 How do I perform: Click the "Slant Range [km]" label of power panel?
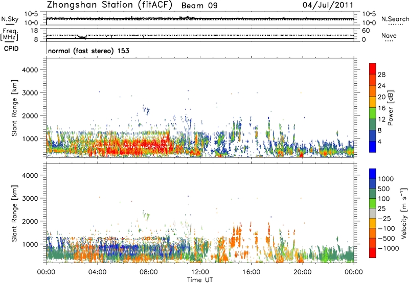point(14,108)
